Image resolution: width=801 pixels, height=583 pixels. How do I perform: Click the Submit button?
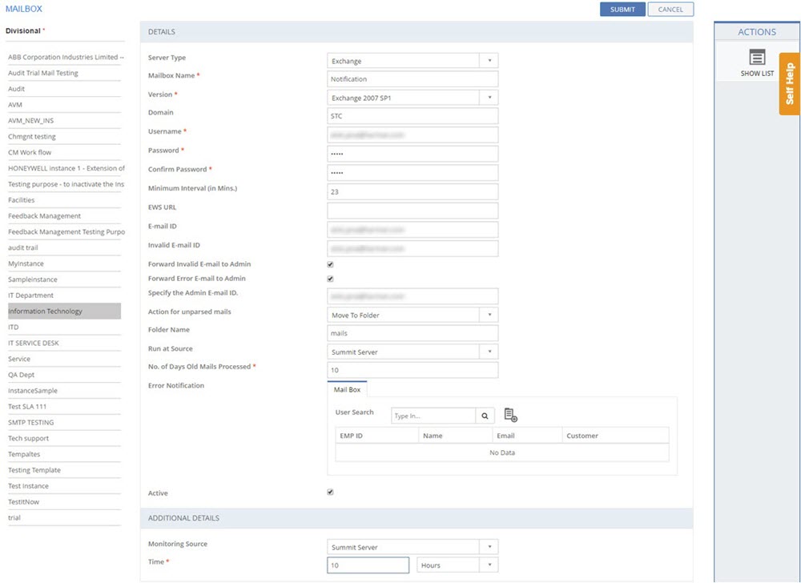(x=622, y=10)
